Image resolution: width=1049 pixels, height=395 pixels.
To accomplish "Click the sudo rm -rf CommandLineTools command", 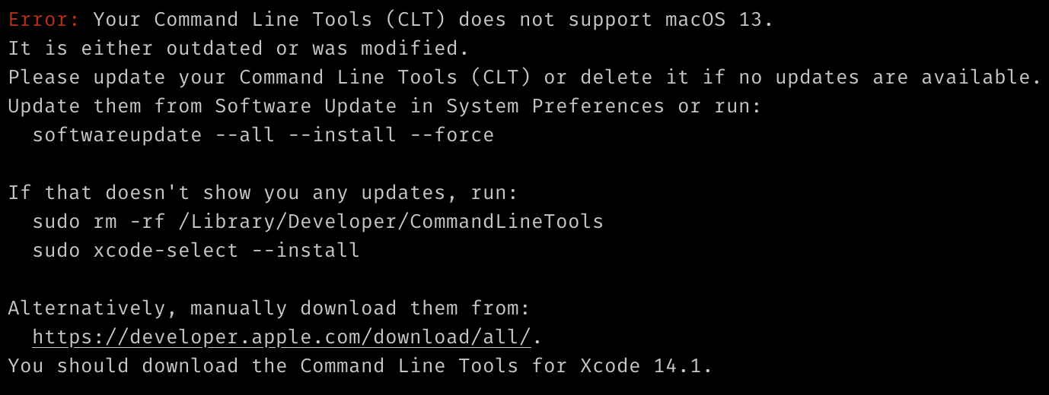I will pos(317,222).
